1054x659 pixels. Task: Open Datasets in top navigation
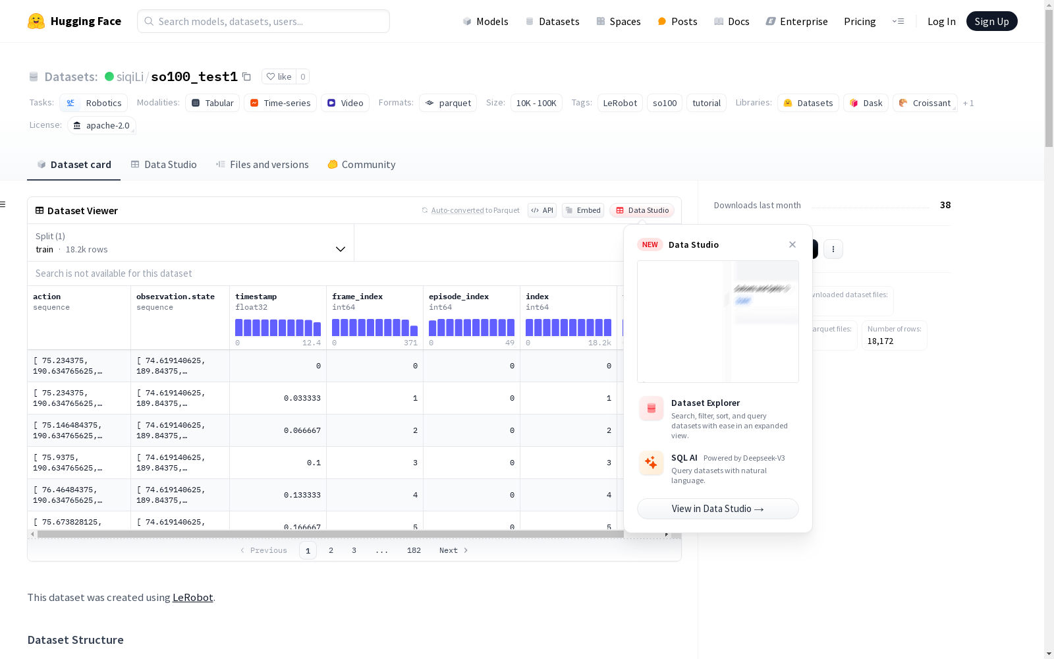point(552,21)
